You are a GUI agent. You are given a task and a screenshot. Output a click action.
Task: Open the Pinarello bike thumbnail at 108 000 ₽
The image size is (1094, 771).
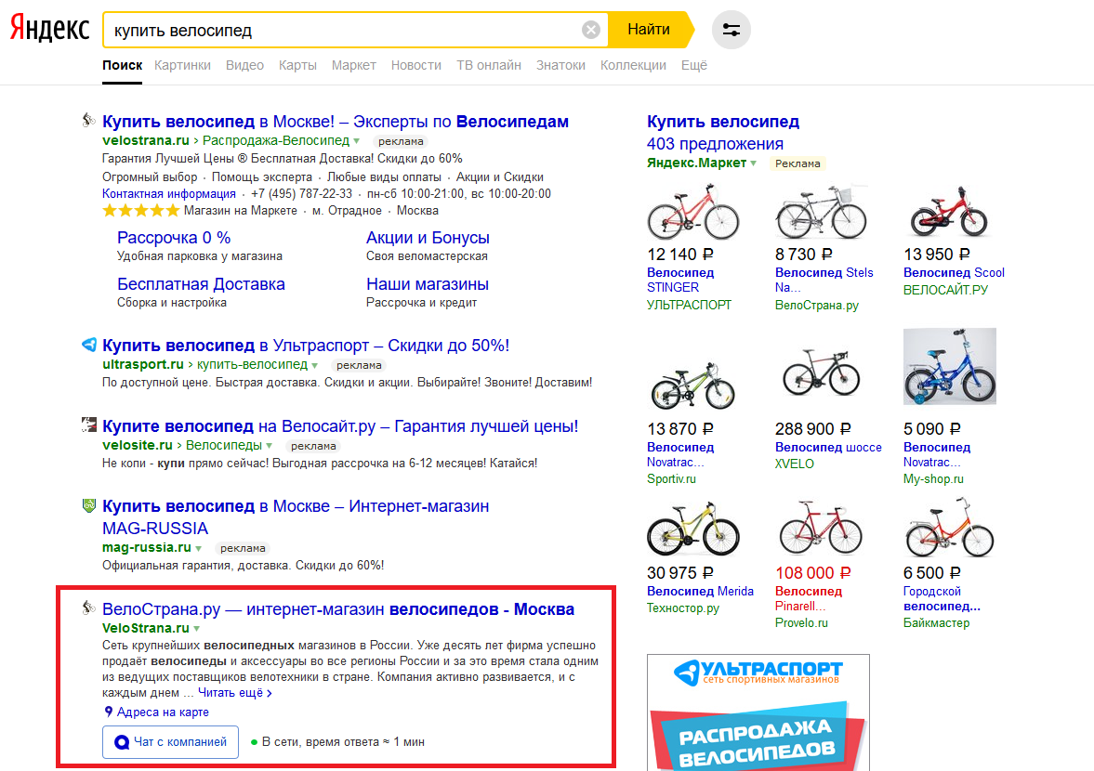(x=821, y=527)
